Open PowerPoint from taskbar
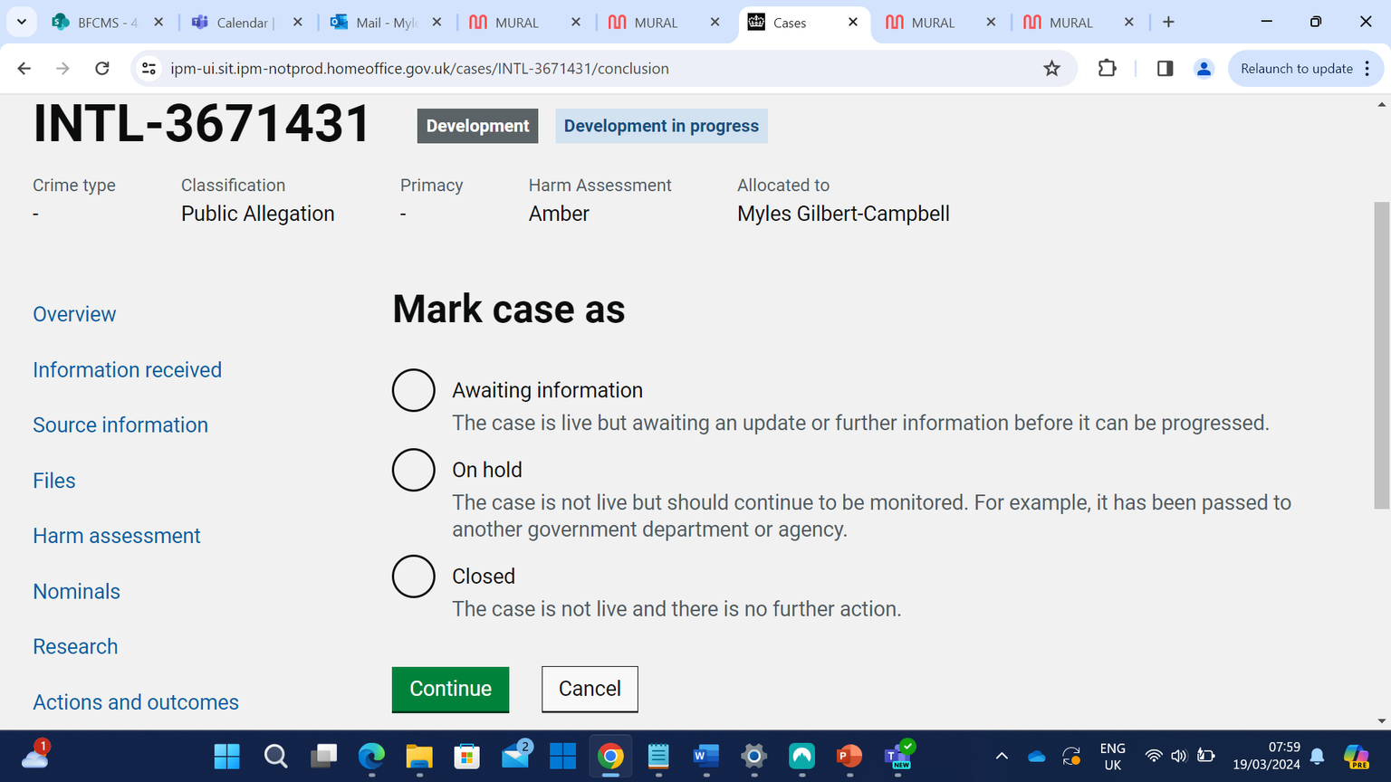Screen dimensions: 1391x782 point(849,756)
